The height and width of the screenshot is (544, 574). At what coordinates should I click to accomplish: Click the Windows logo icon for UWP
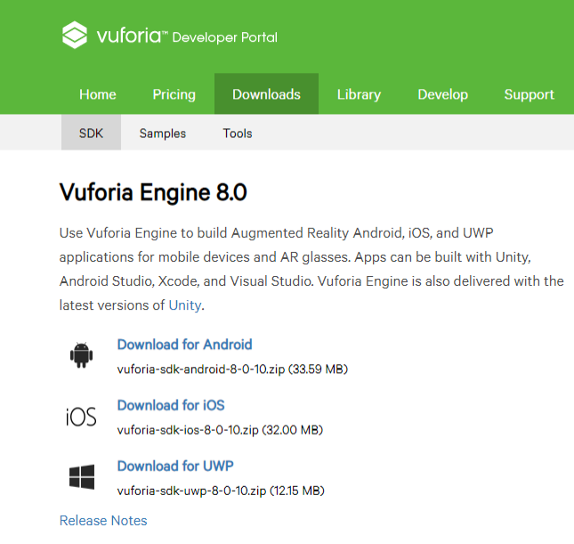(x=82, y=477)
